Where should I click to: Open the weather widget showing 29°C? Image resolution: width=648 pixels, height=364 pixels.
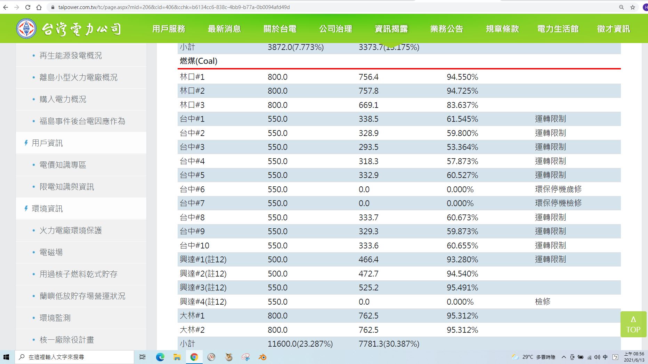click(x=534, y=357)
